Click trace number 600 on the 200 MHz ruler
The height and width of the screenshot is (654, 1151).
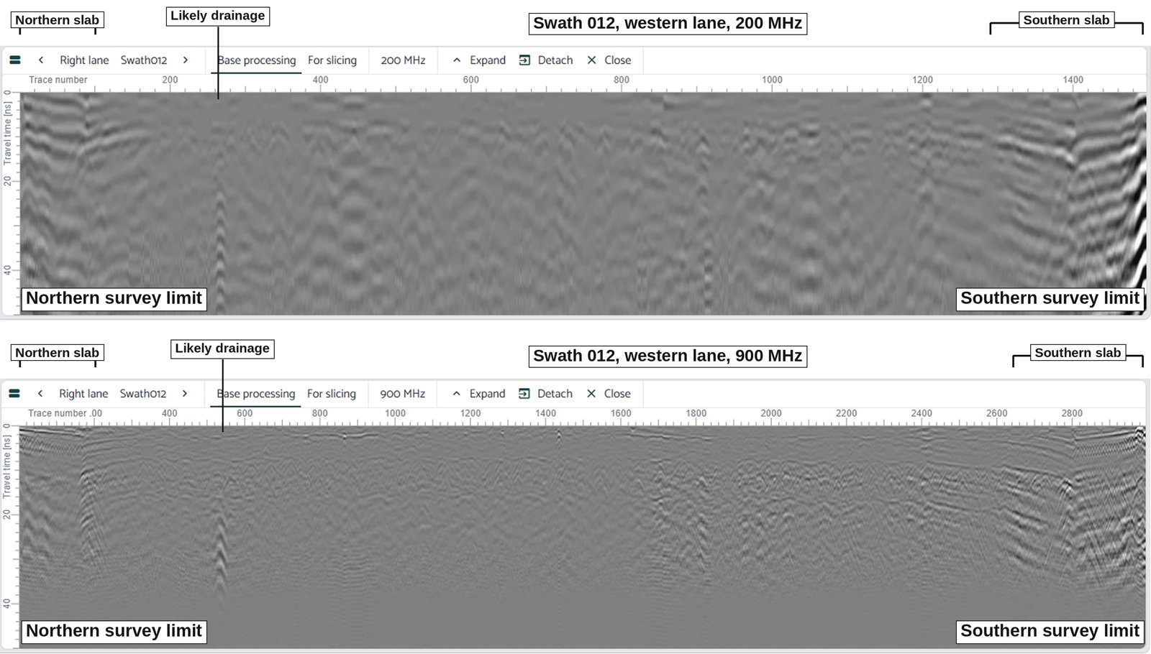tap(471, 80)
